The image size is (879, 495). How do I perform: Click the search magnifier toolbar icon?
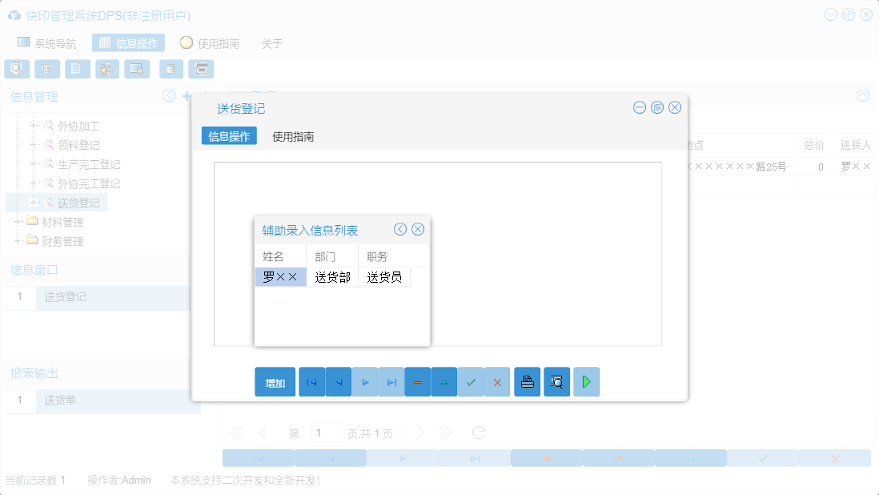coord(17,69)
